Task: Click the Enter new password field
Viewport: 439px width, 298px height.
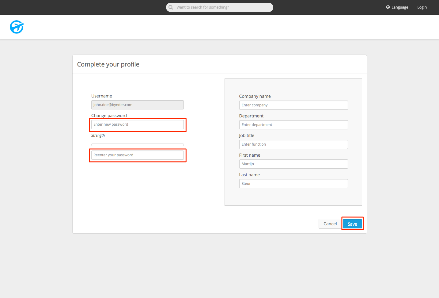Action: pos(138,124)
